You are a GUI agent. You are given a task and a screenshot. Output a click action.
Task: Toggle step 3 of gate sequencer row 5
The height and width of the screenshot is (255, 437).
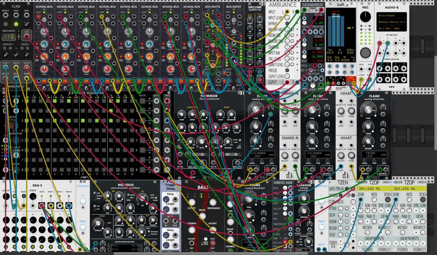click(x=41, y=140)
